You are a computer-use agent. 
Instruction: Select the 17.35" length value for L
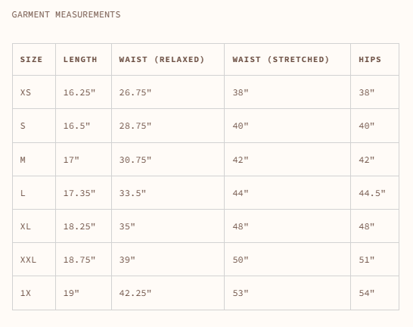pyautogui.click(x=79, y=193)
